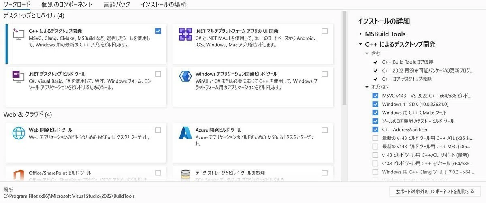Uncheck ツールのコア機能のテスト - ビルド ツール option

click(x=375, y=121)
